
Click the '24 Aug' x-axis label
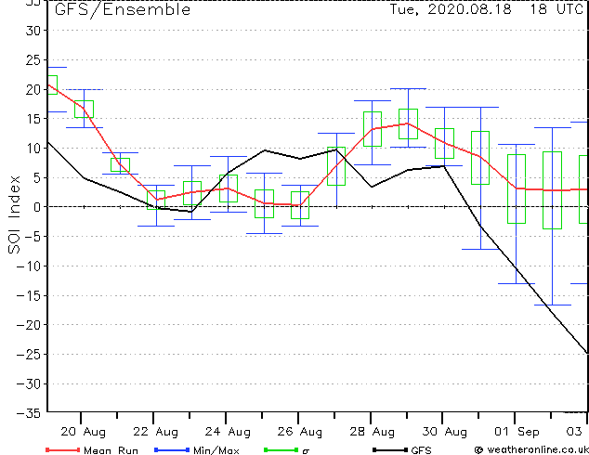pos(228,432)
